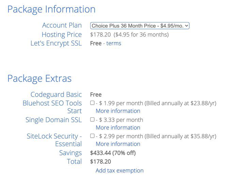Image resolution: width=237 pixels, height=185 pixels.
Task: Click the SiteLock Security - Essential label
Action: tap(54, 140)
